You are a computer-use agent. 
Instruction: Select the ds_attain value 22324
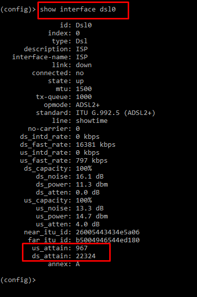pyautogui.click(x=86, y=256)
